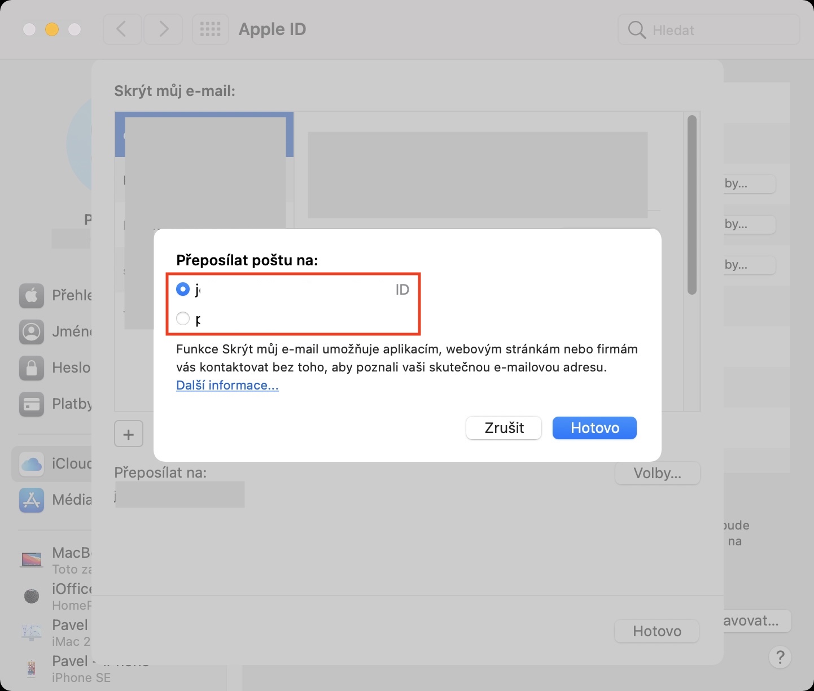This screenshot has width=814, height=691.
Task: Click the gray Hotovo button in the sheet
Action: tap(657, 631)
